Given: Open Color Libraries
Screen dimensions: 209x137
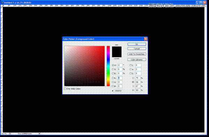Looking at the screenshot, I should [x=137, y=60].
